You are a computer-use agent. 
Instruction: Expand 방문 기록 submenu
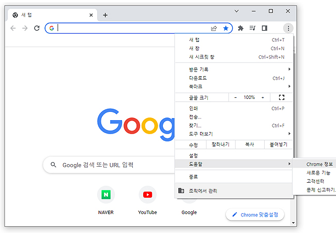coord(234,69)
